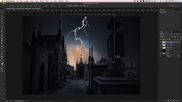Screen dimensions: 182x102
Task: Select the Smudge tool
Action: [x=2, y=41]
